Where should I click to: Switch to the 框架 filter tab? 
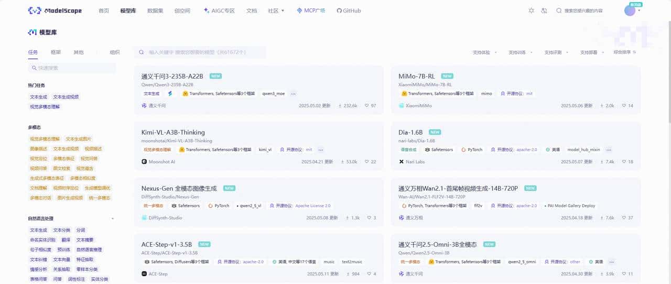tap(56, 52)
